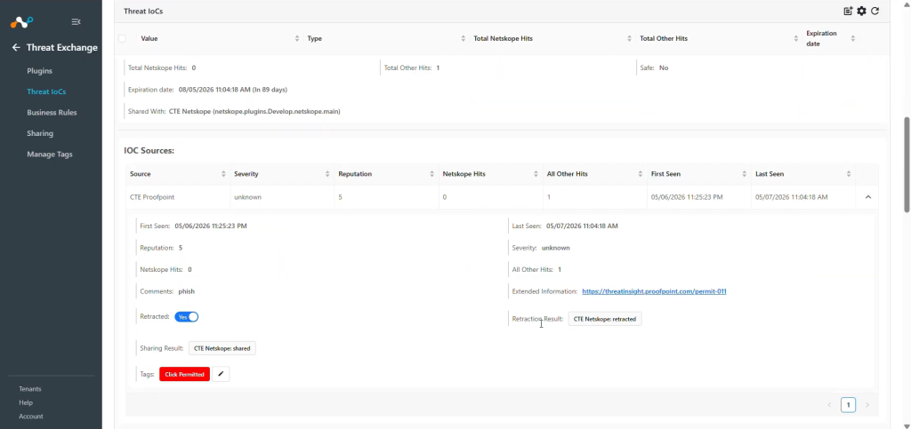Sort IOC Sources by Source
The width and height of the screenshot is (911, 429).
coord(223,174)
